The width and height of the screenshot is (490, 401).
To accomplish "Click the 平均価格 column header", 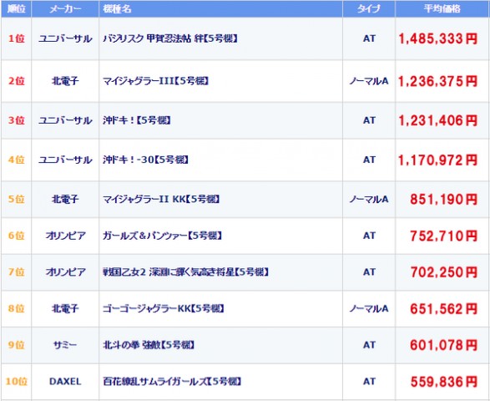I will coord(442,8).
